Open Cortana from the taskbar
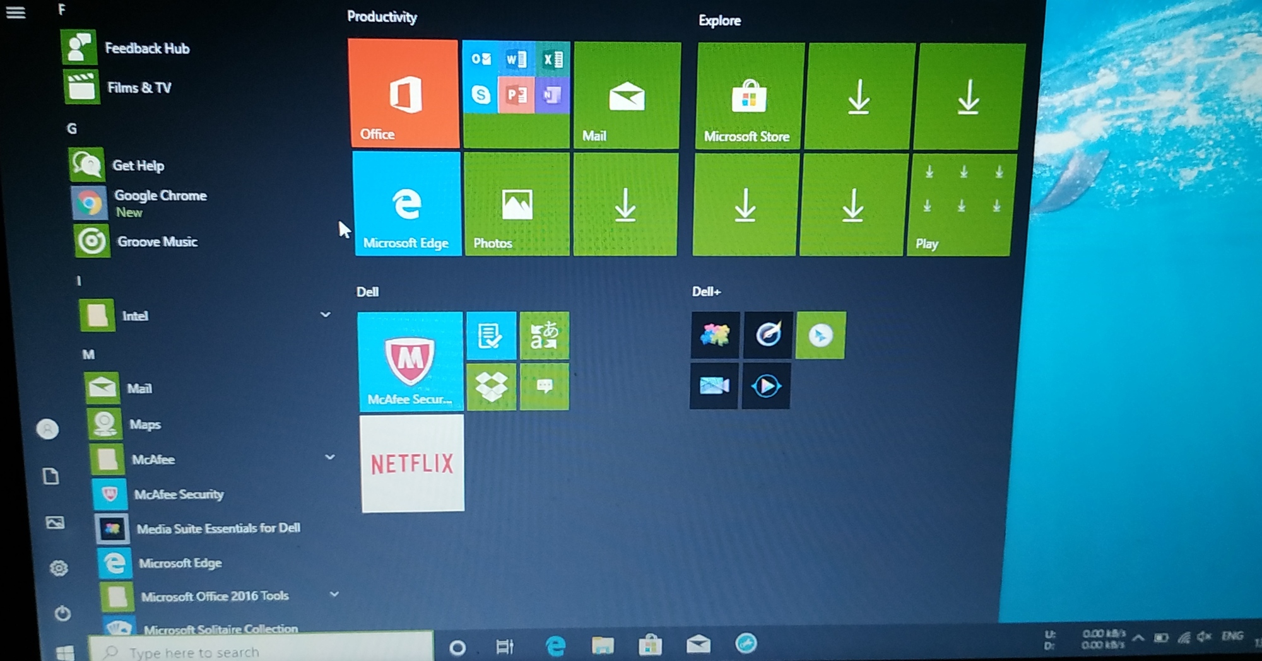Image resolution: width=1262 pixels, height=661 pixels. coord(457,647)
